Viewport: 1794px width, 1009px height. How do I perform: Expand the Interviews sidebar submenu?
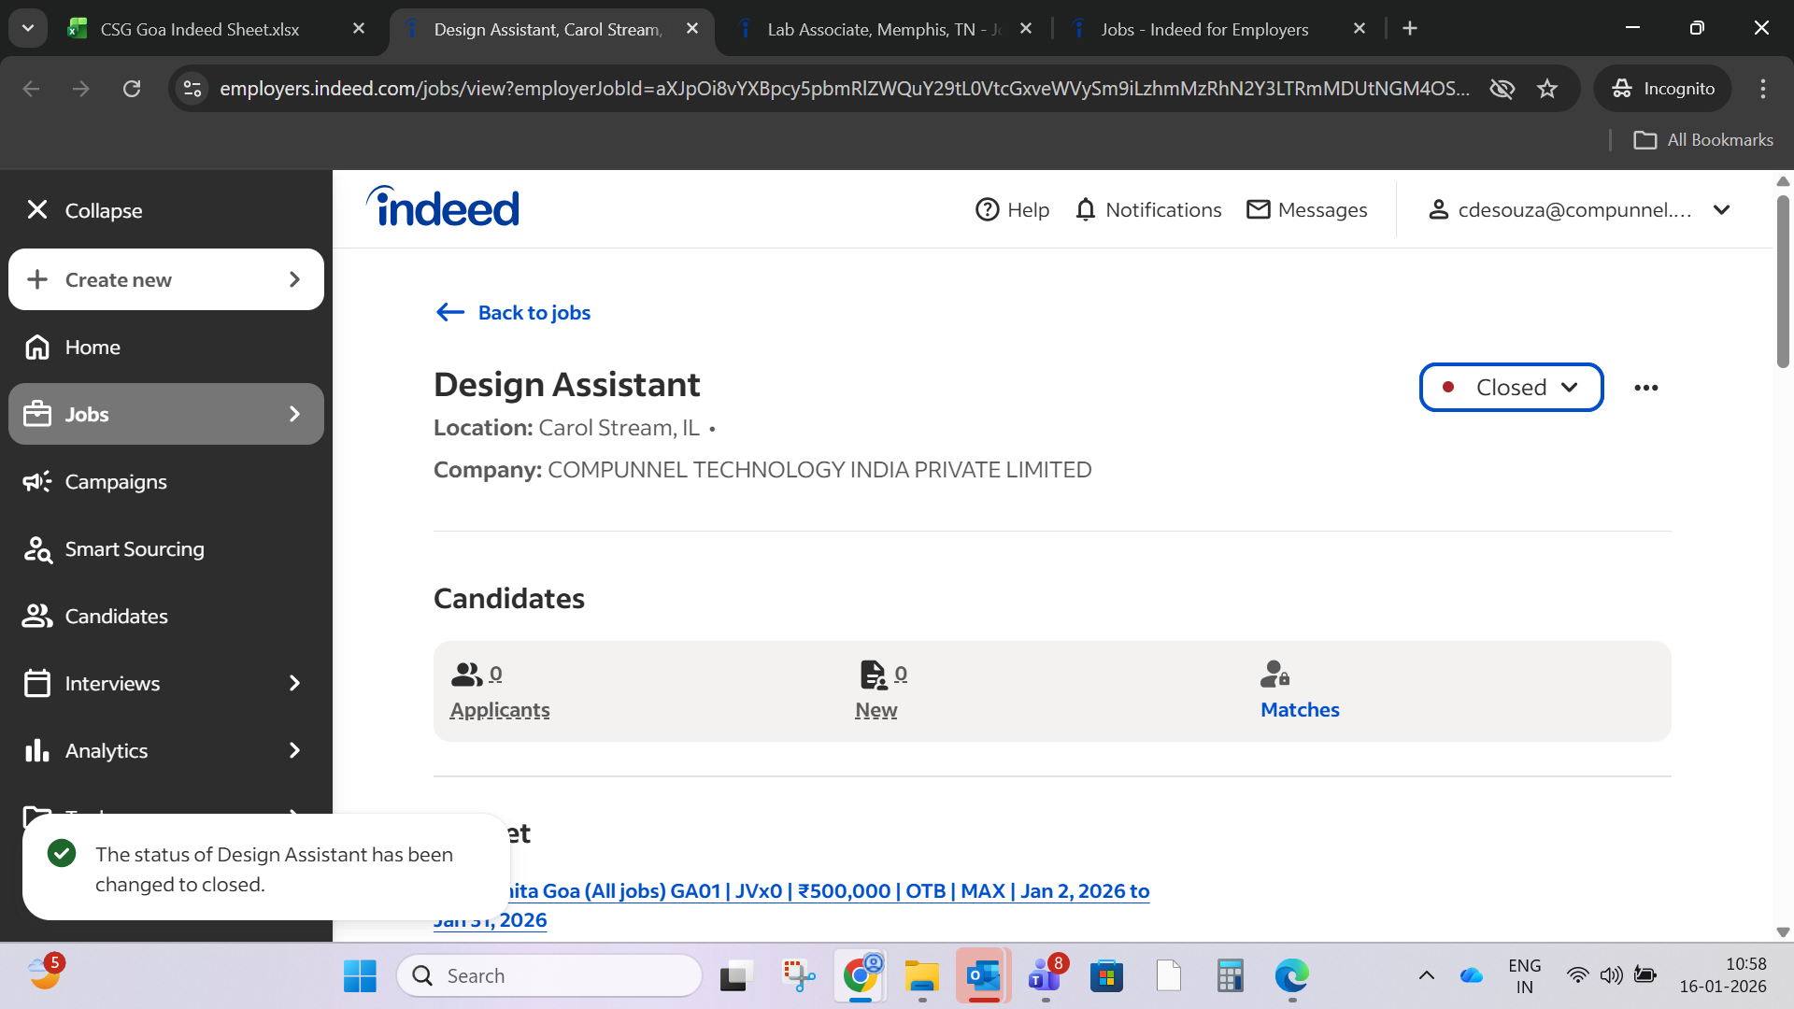point(294,684)
